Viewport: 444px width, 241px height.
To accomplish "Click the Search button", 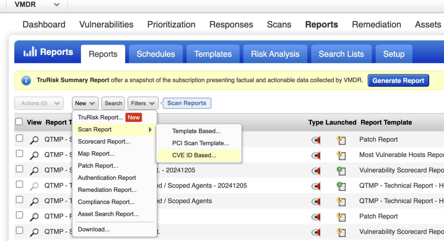I will pyautogui.click(x=113, y=103).
